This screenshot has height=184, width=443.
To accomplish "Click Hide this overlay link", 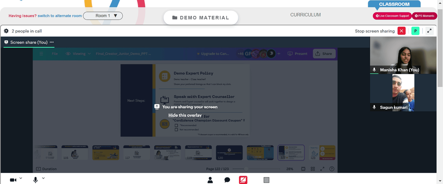I will (185, 115).
